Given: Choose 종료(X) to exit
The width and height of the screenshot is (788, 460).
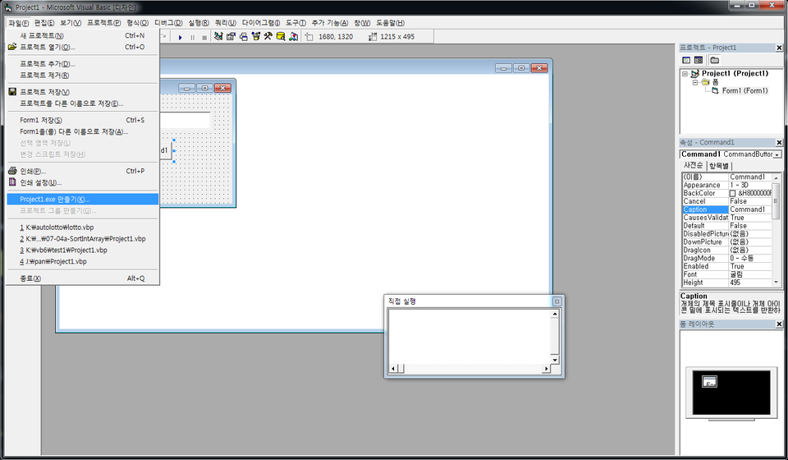Looking at the screenshot, I should pyautogui.click(x=83, y=278).
